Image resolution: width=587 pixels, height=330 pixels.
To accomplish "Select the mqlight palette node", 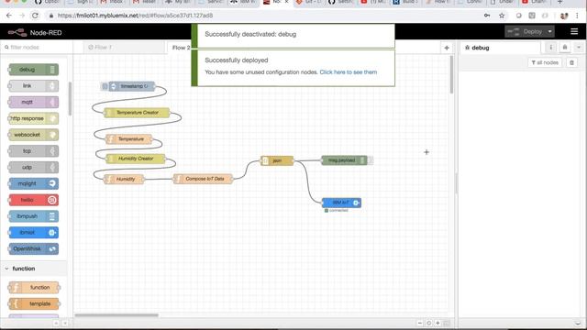I will [33, 183].
